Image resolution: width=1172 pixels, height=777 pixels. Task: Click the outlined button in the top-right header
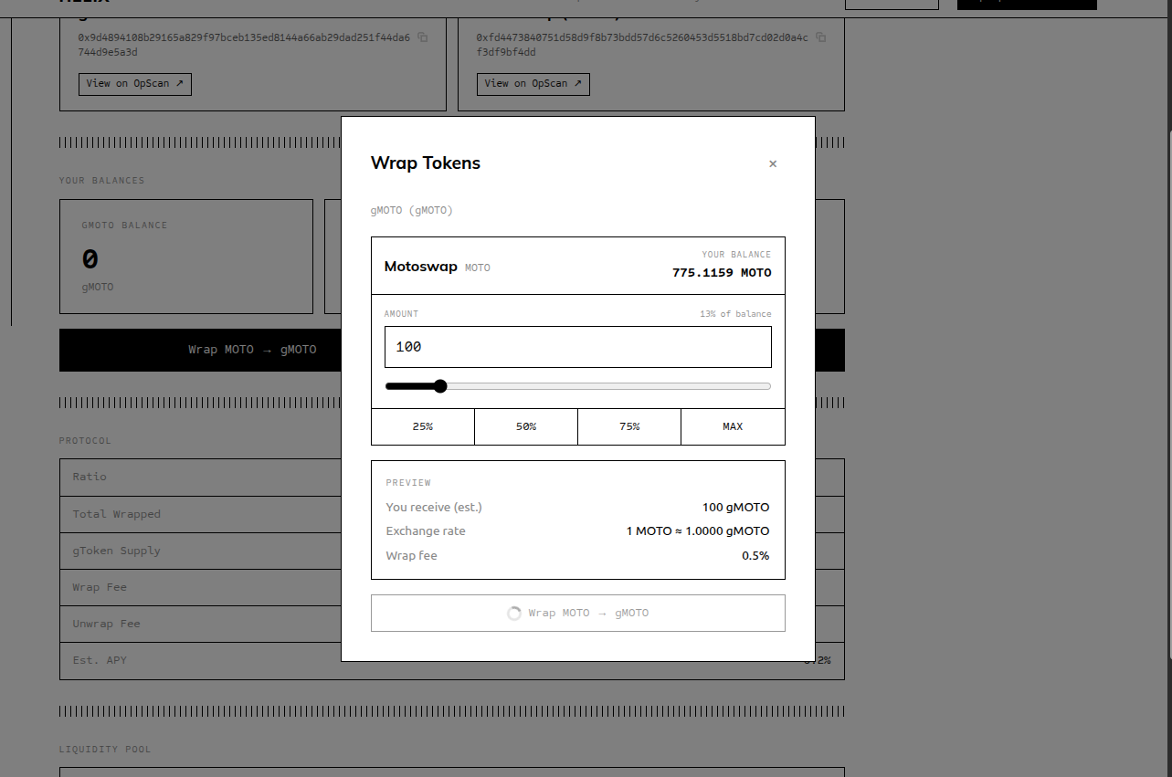point(892,4)
